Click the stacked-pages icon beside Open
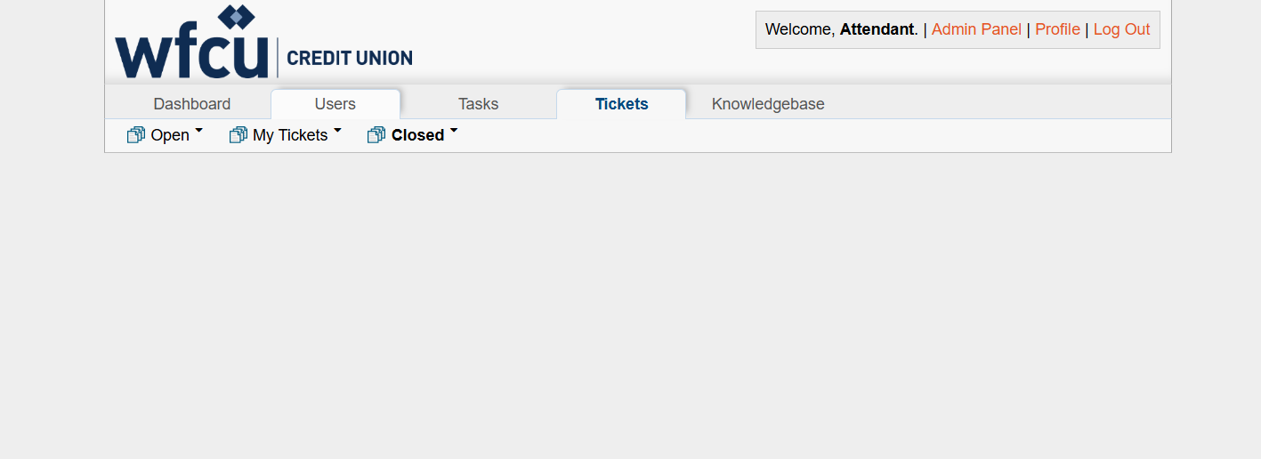This screenshot has height=459, width=1261. click(x=136, y=135)
